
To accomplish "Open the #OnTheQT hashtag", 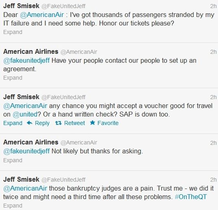I will coord(191,197).
